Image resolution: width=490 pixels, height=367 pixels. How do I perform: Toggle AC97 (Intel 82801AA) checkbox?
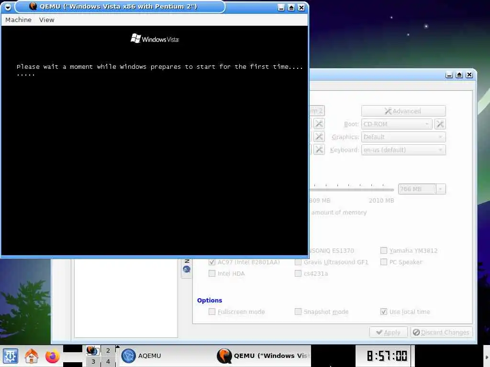pyautogui.click(x=212, y=262)
